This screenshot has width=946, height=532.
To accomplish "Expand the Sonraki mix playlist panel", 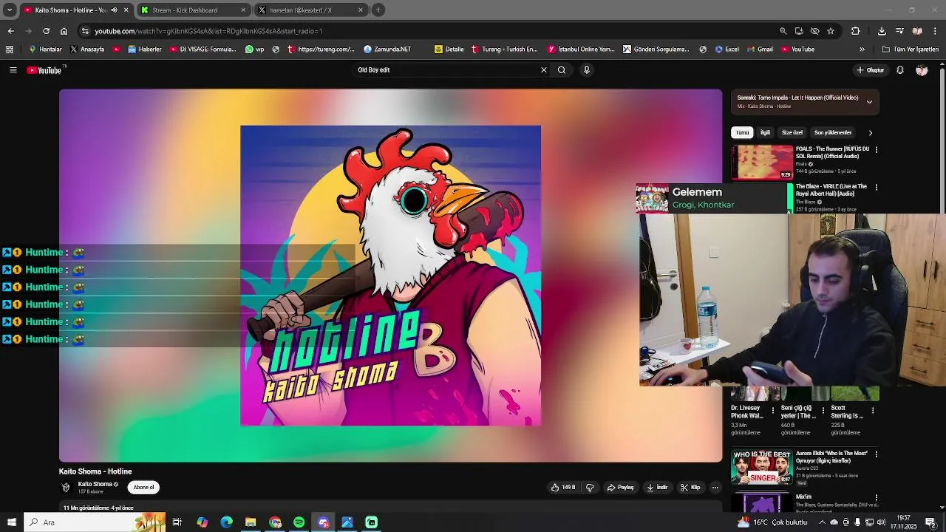I will pos(870,101).
